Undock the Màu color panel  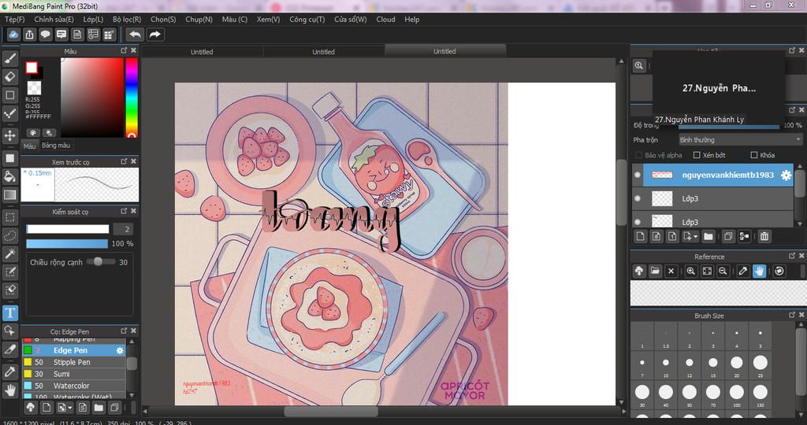point(124,50)
